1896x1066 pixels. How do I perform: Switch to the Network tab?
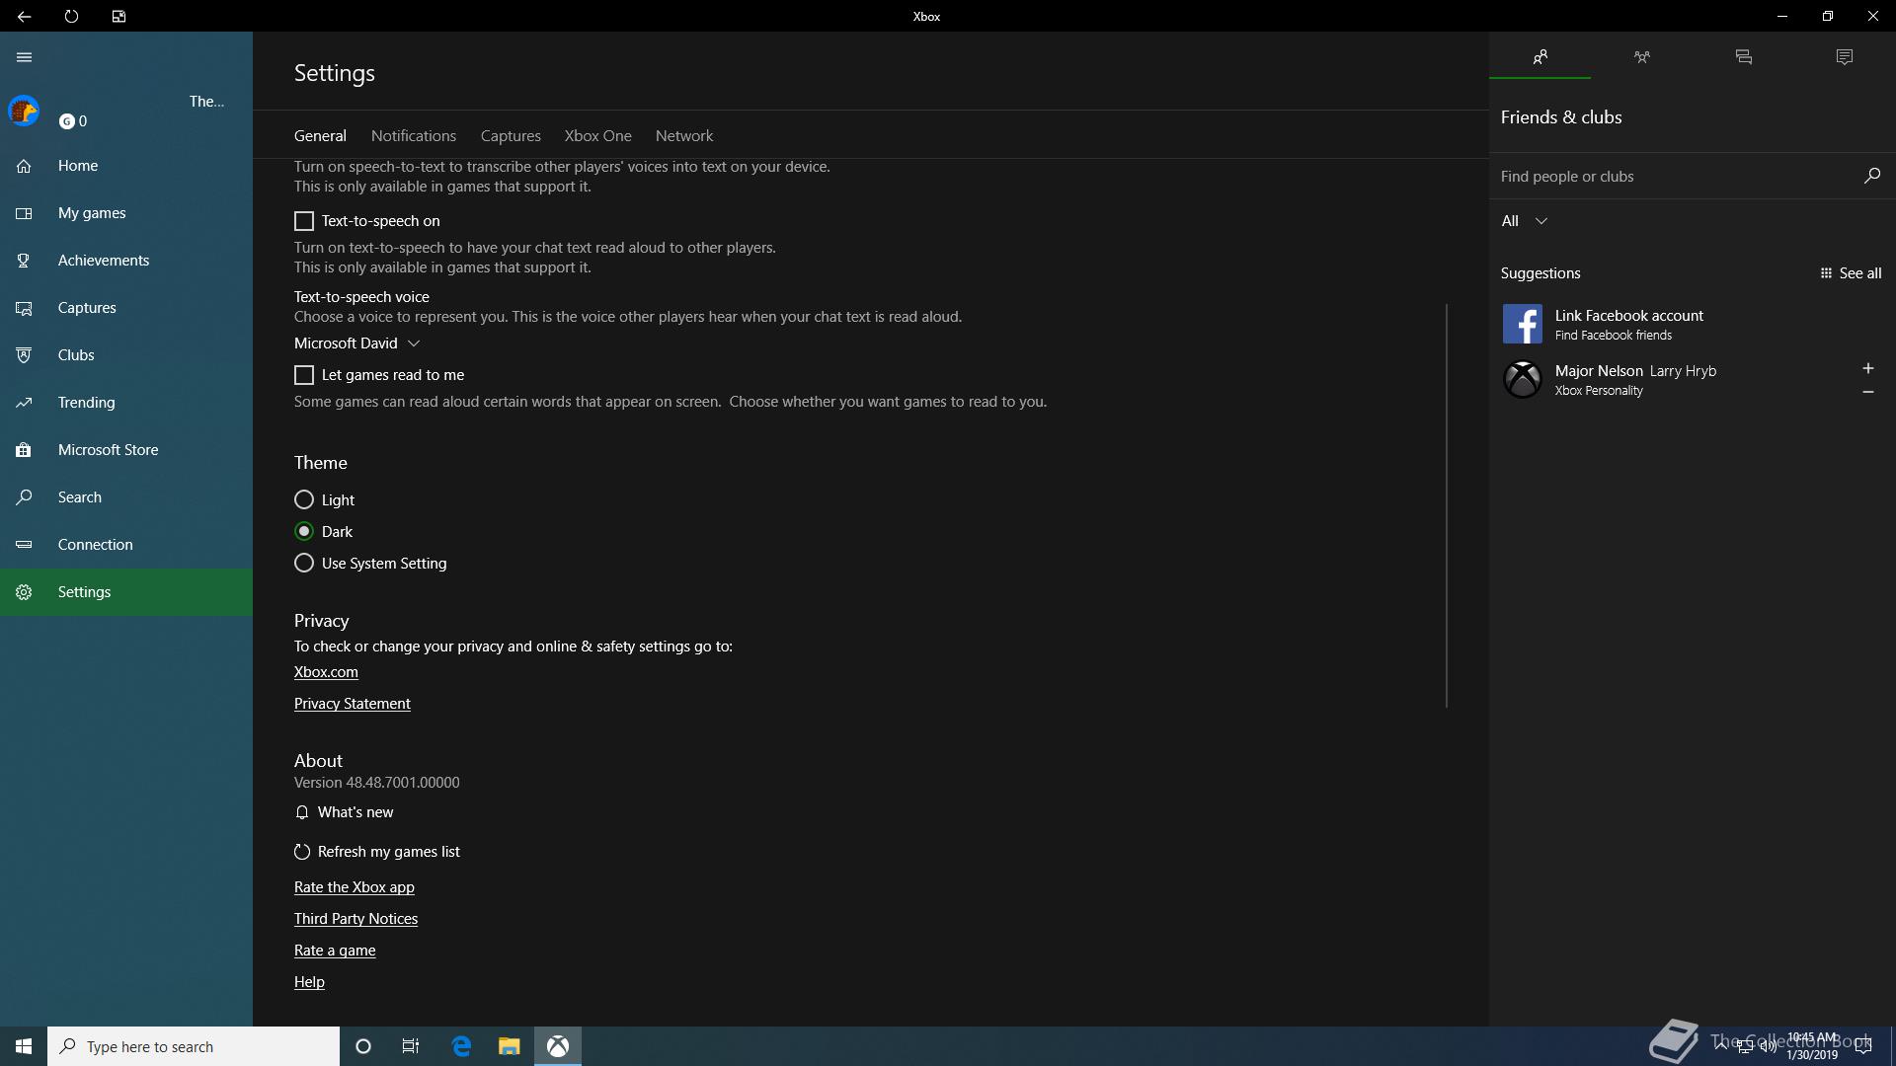click(684, 136)
